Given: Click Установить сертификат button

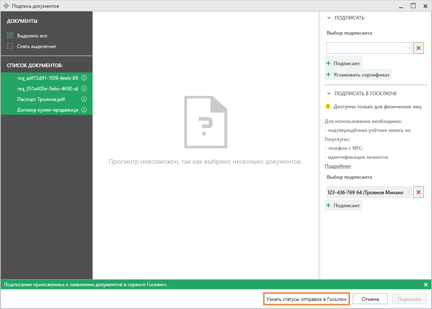Looking at the screenshot, I should (x=358, y=75).
